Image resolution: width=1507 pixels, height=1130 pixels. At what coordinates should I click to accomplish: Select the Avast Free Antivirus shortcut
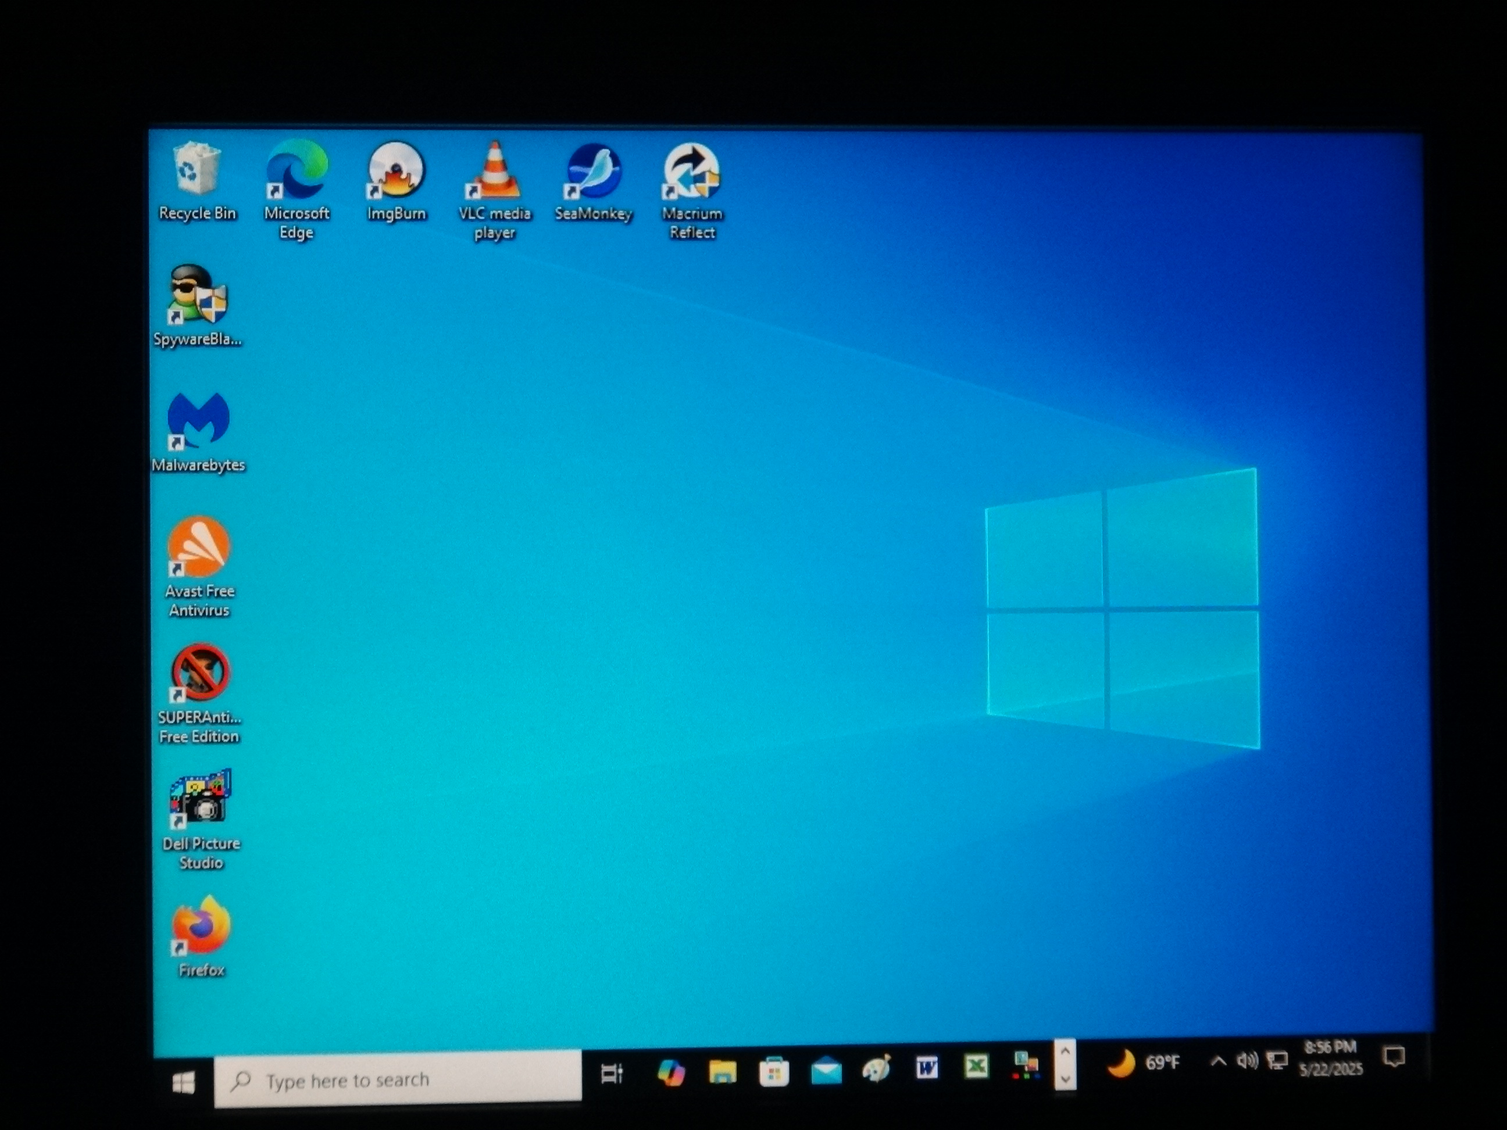point(199,567)
